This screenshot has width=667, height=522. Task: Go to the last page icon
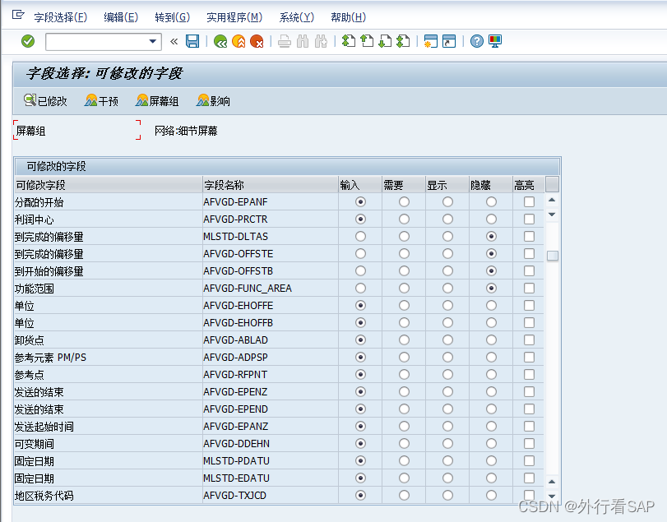[x=403, y=41]
